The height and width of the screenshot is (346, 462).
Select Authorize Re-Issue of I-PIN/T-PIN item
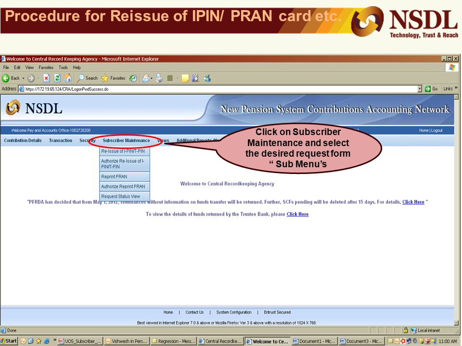tap(125, 164)
